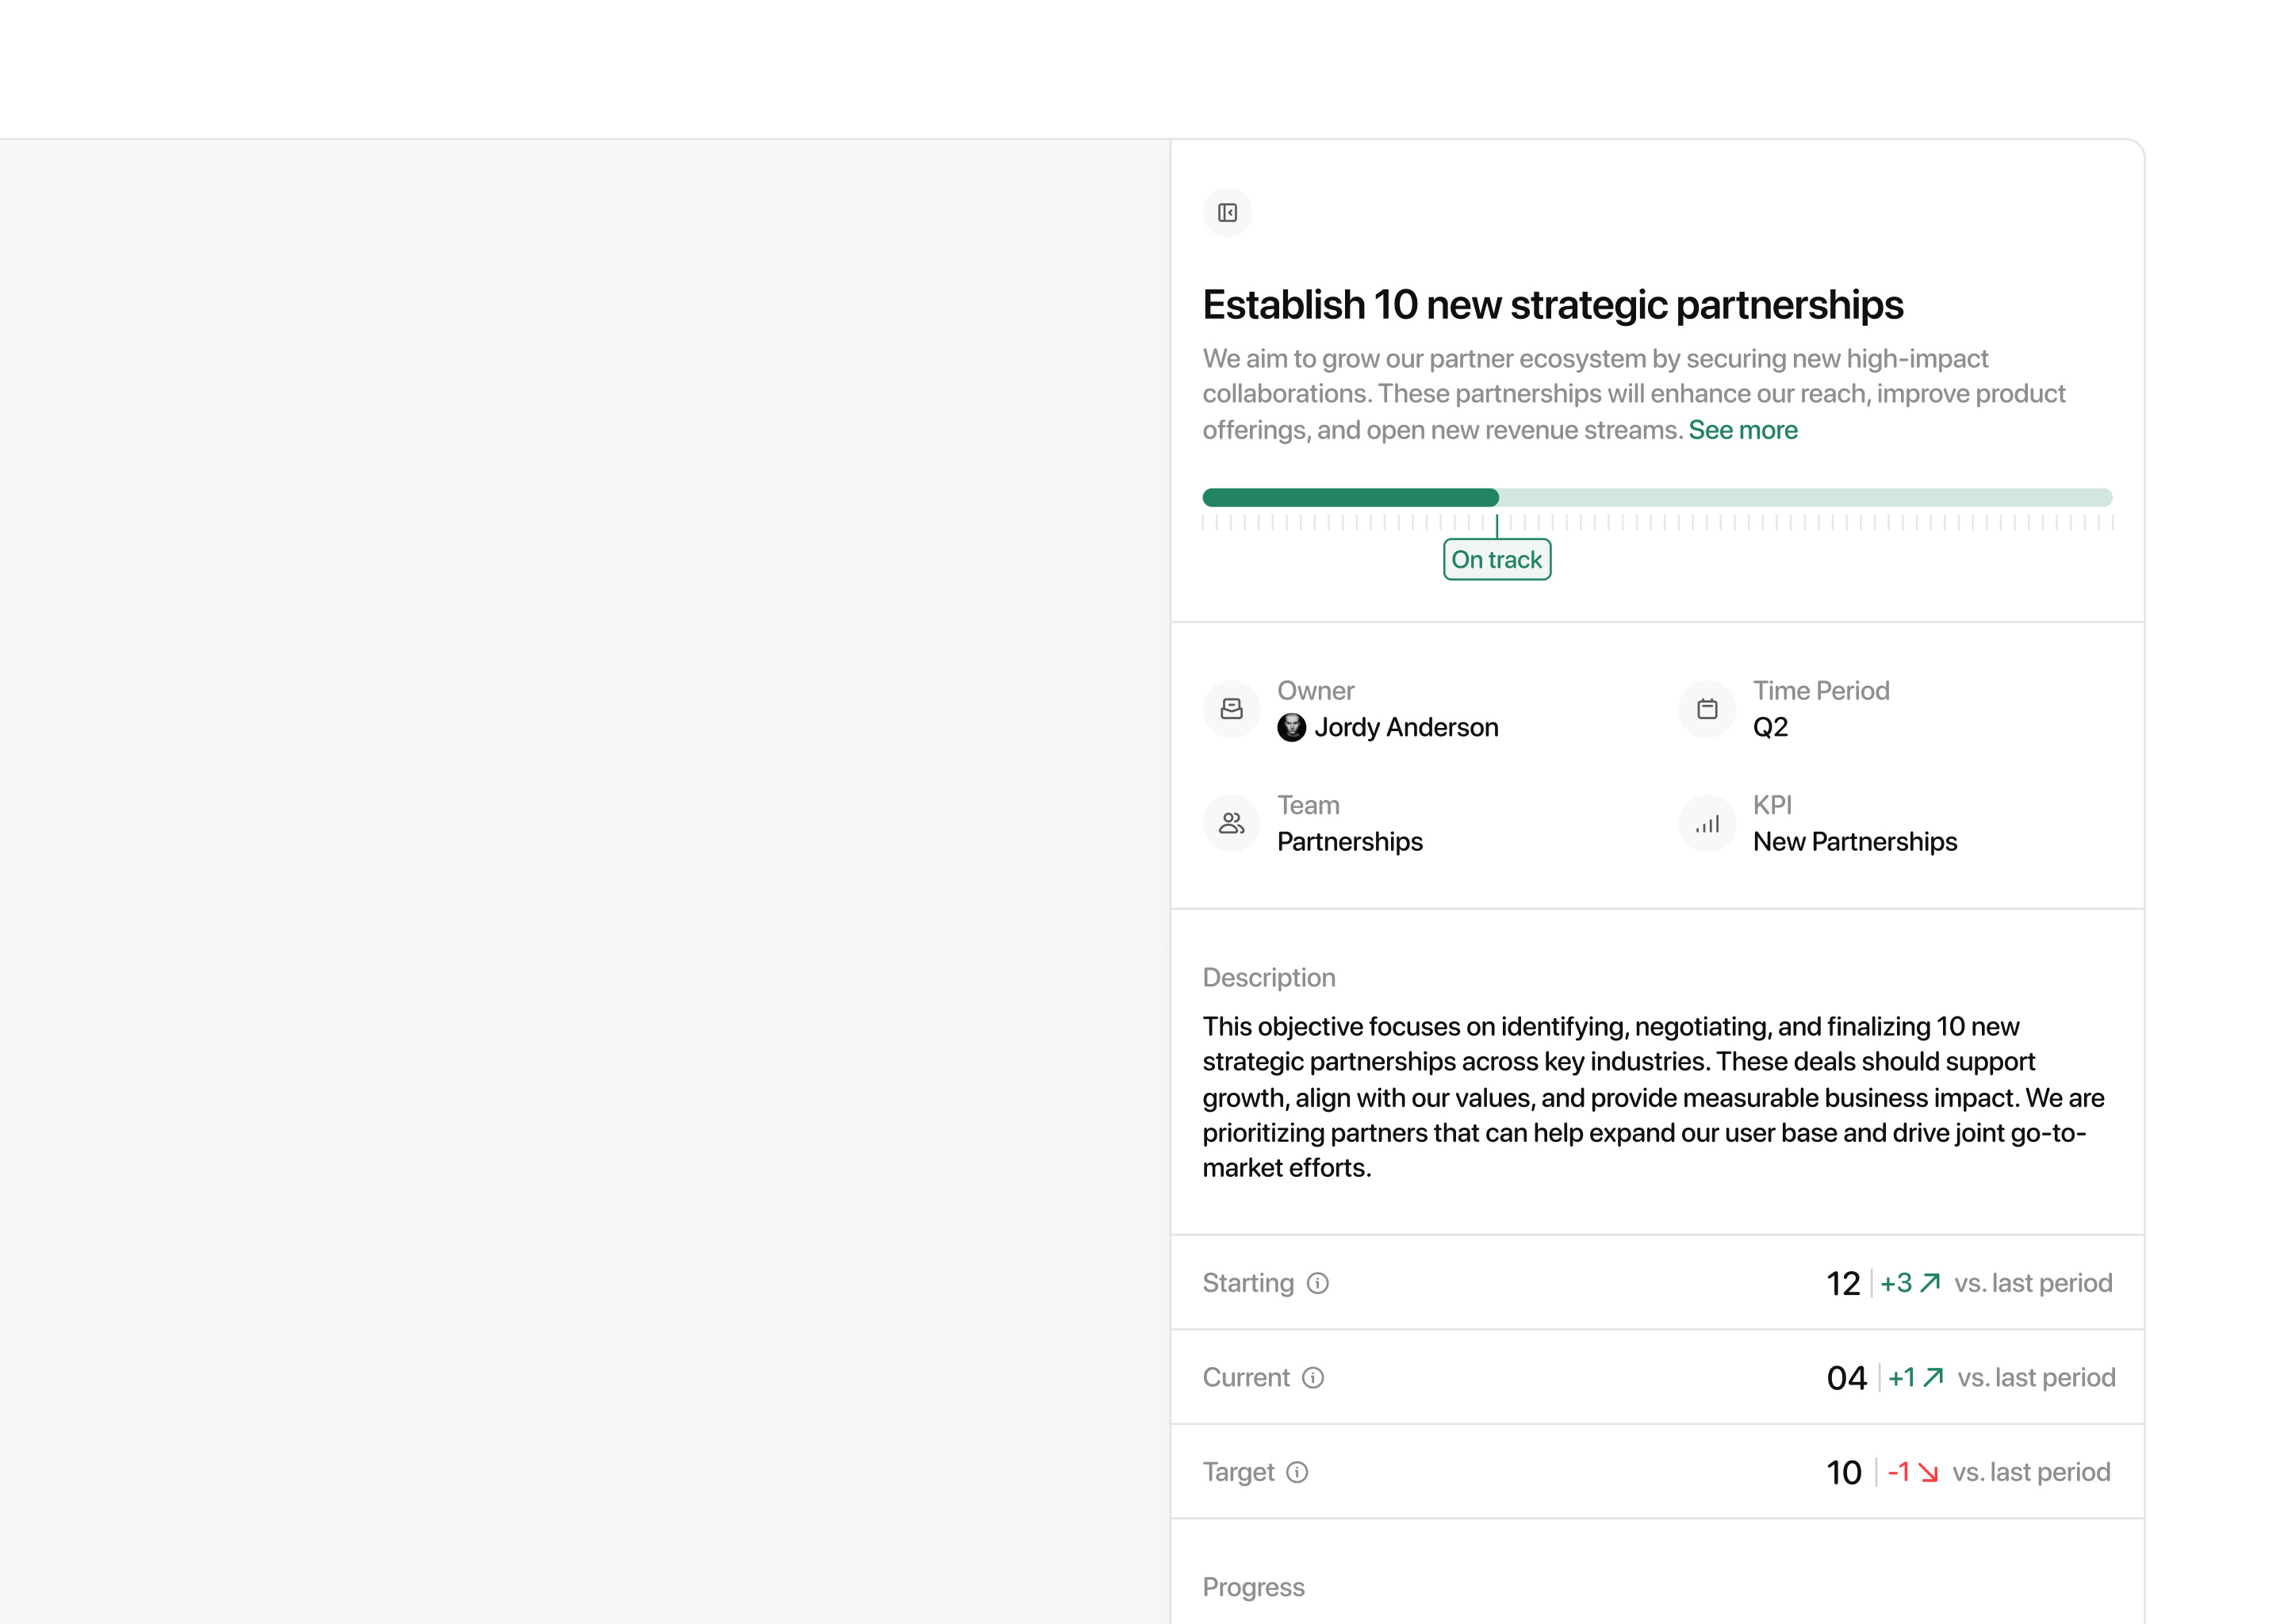Screen dimensions: 2284x1624
Task: Click the Owner inbox icon
Action: 1231,709
